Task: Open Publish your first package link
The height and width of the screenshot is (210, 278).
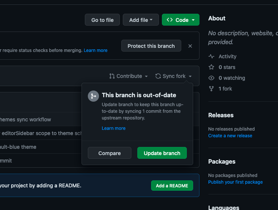Action: click(x=235, y=182)
